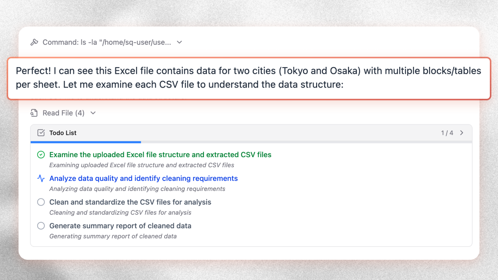The image size is (498, 280).
Task: Click the italic subtitle under Generate summary report
Action: pos(113,236)
